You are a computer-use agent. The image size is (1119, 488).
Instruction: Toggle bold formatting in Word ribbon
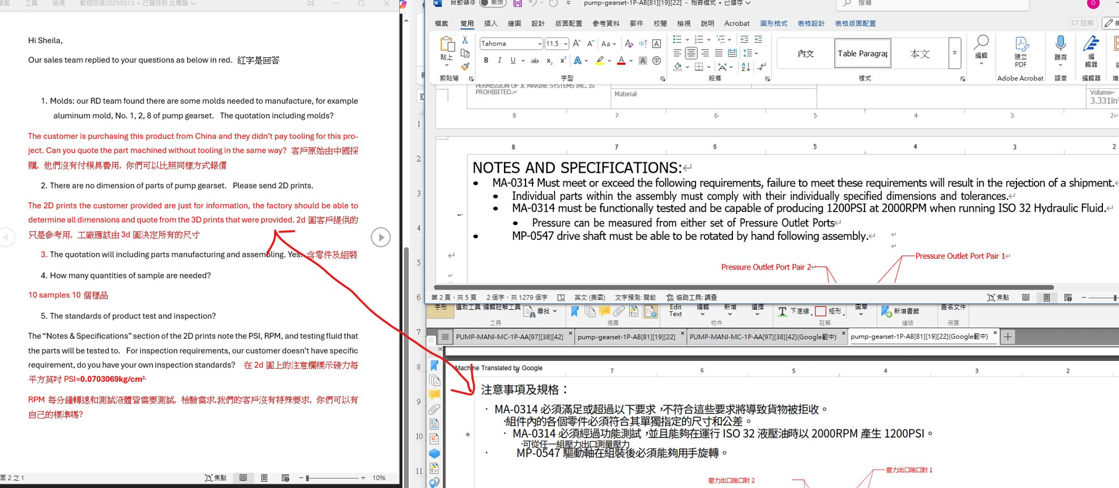pos(486,60)
